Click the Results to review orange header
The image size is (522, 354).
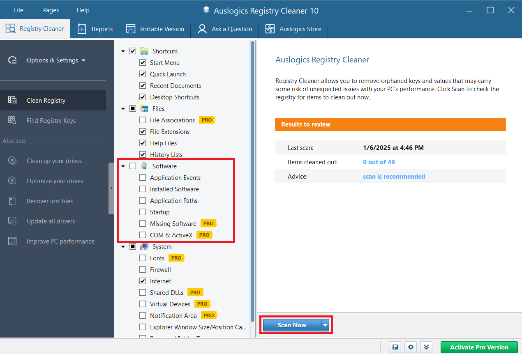390,124
